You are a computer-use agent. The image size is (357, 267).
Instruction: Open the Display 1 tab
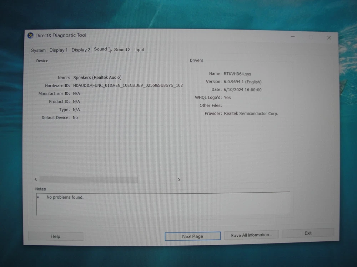[x=58, y=50]
